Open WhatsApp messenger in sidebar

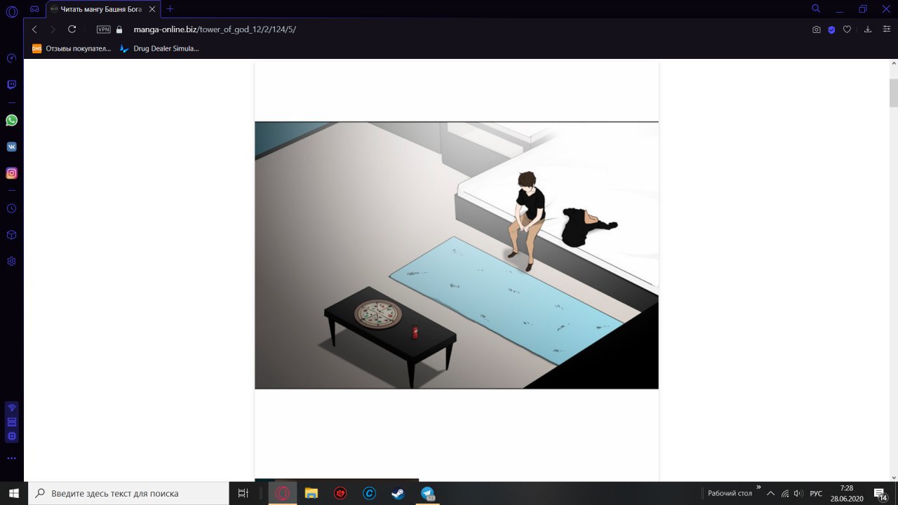pyautogui.click(x=11, y=121)
